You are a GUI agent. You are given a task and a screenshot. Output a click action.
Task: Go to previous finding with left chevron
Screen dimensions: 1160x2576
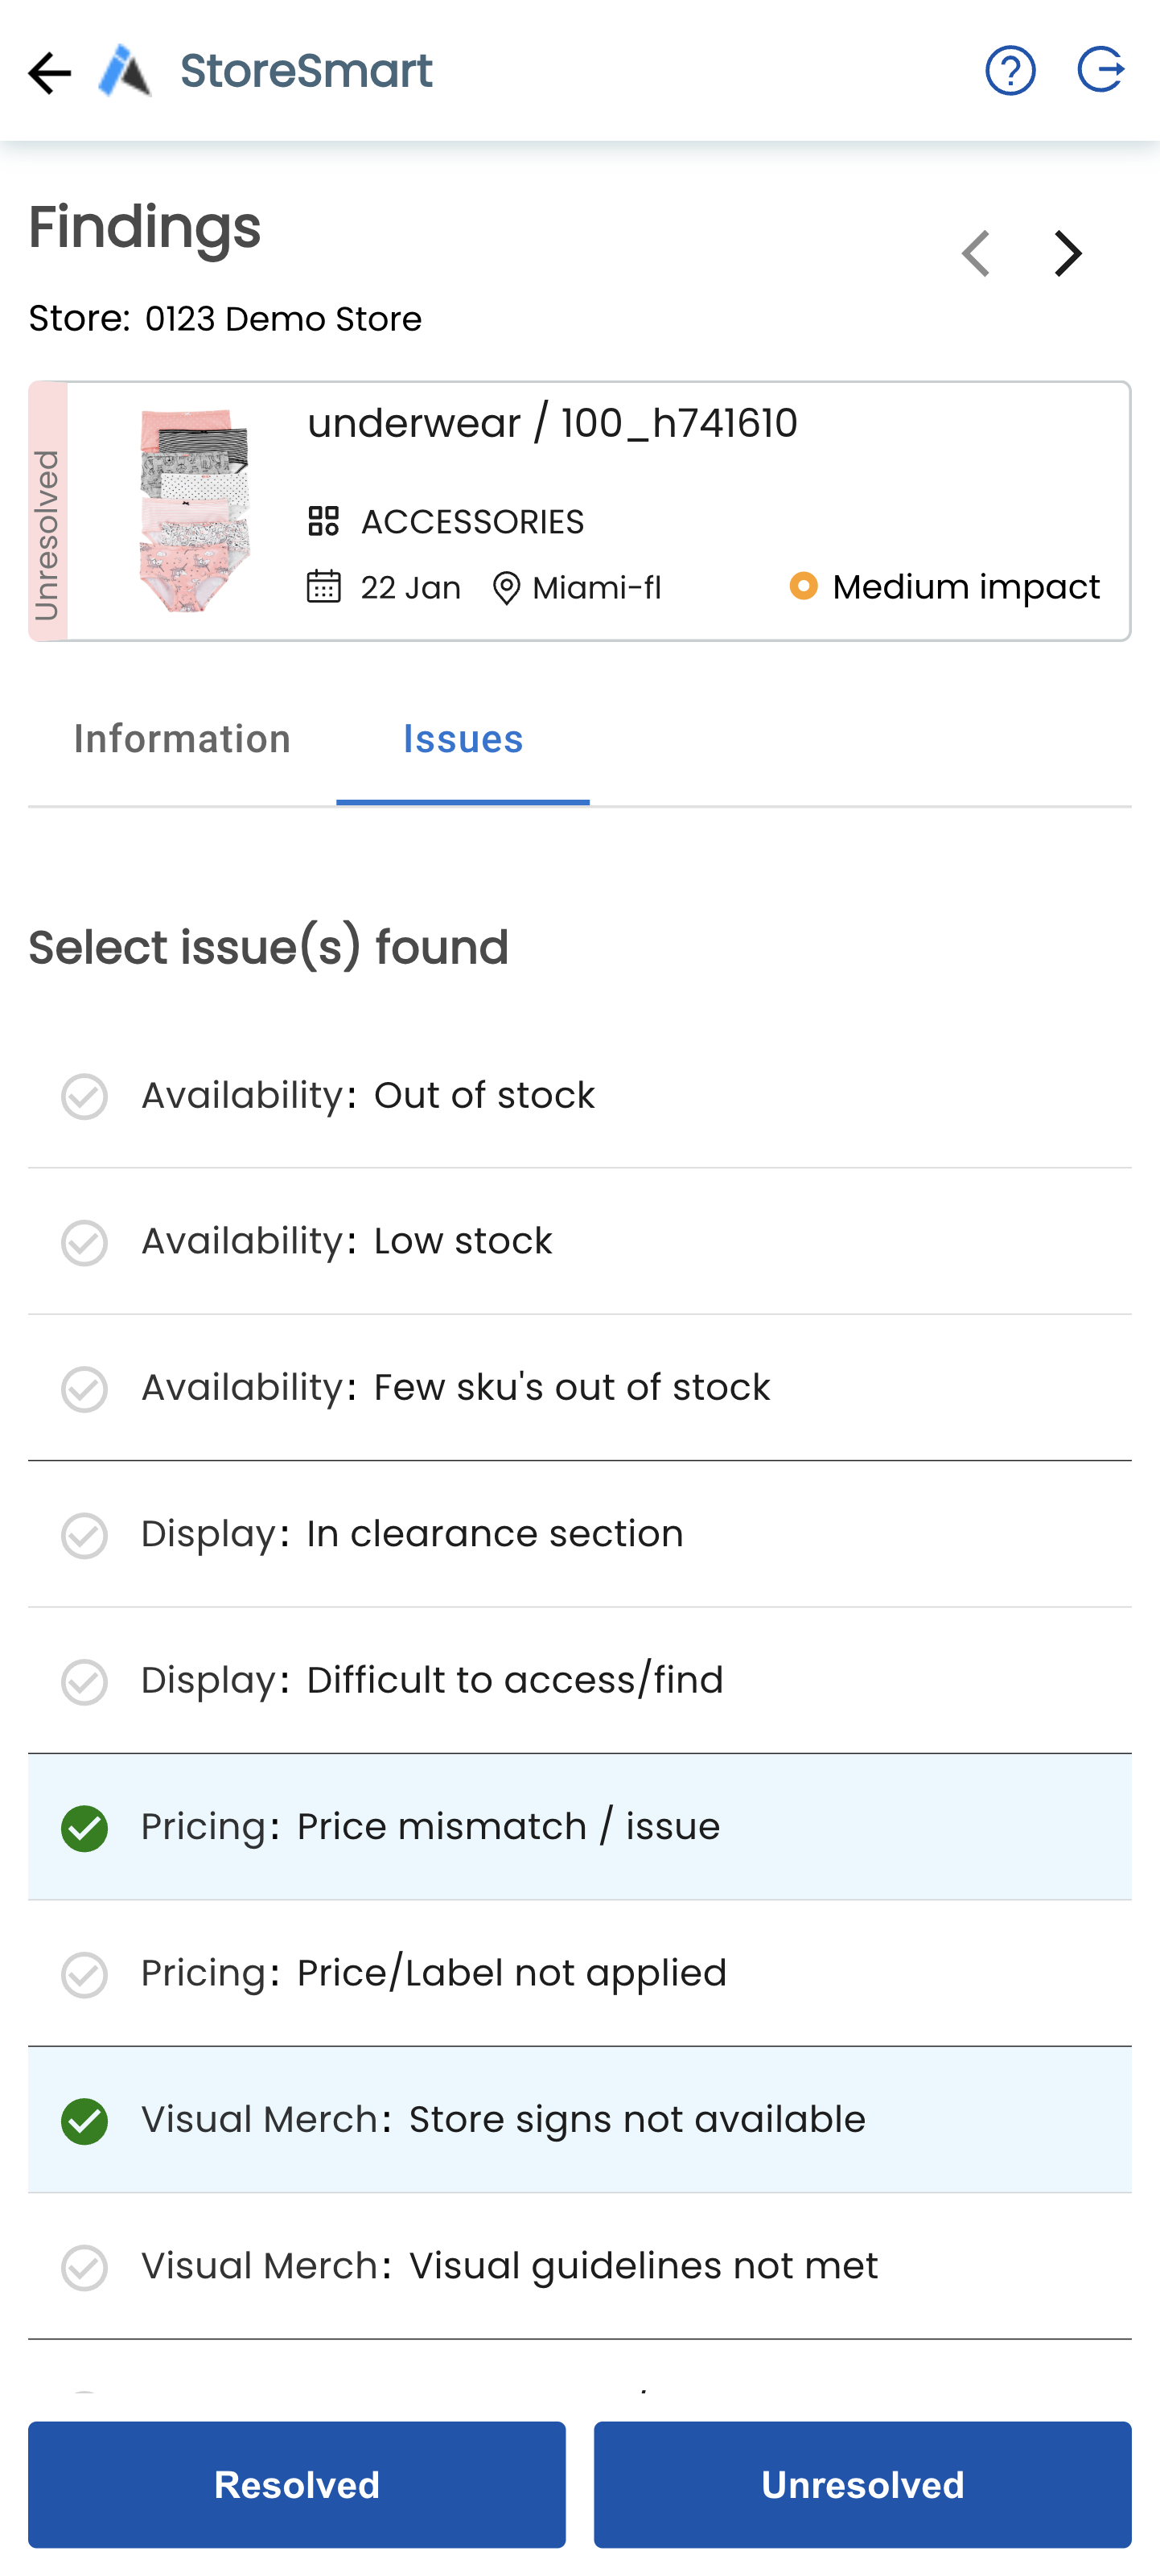point(976,253)
